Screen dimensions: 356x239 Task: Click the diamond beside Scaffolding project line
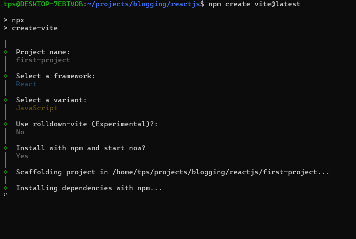[x=6, y=172]
